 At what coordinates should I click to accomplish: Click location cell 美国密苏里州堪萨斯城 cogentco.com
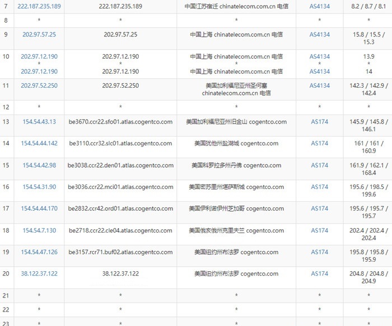(x=236, y=187)
